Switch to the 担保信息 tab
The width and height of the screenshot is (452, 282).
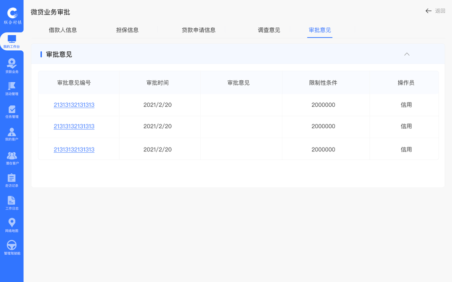pyautogui.click(x=127, y=30)
